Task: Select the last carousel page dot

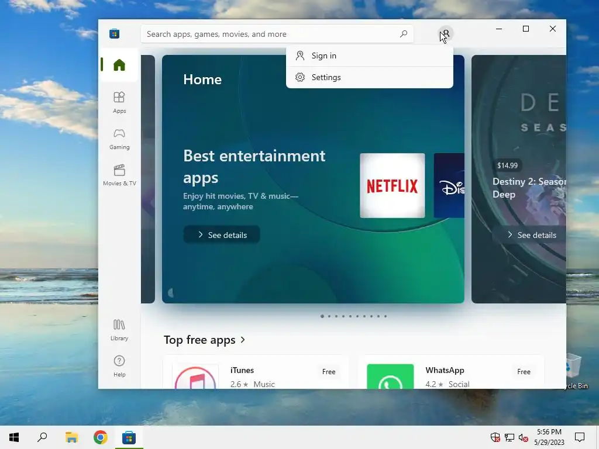Action: pos(385,316)
